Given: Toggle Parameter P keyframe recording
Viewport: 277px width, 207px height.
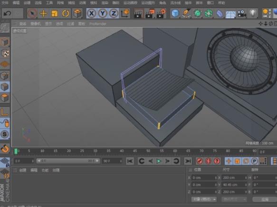Looking at the screenshot, I should (254, 161).
